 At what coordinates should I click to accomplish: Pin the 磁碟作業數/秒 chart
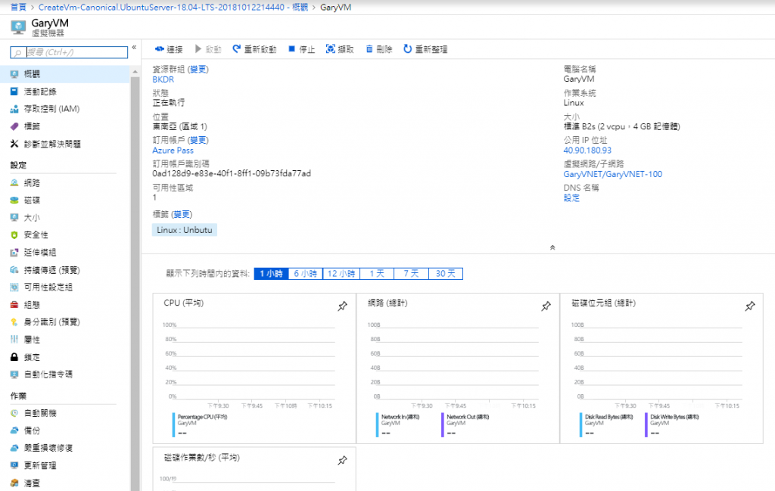(343, 461)
